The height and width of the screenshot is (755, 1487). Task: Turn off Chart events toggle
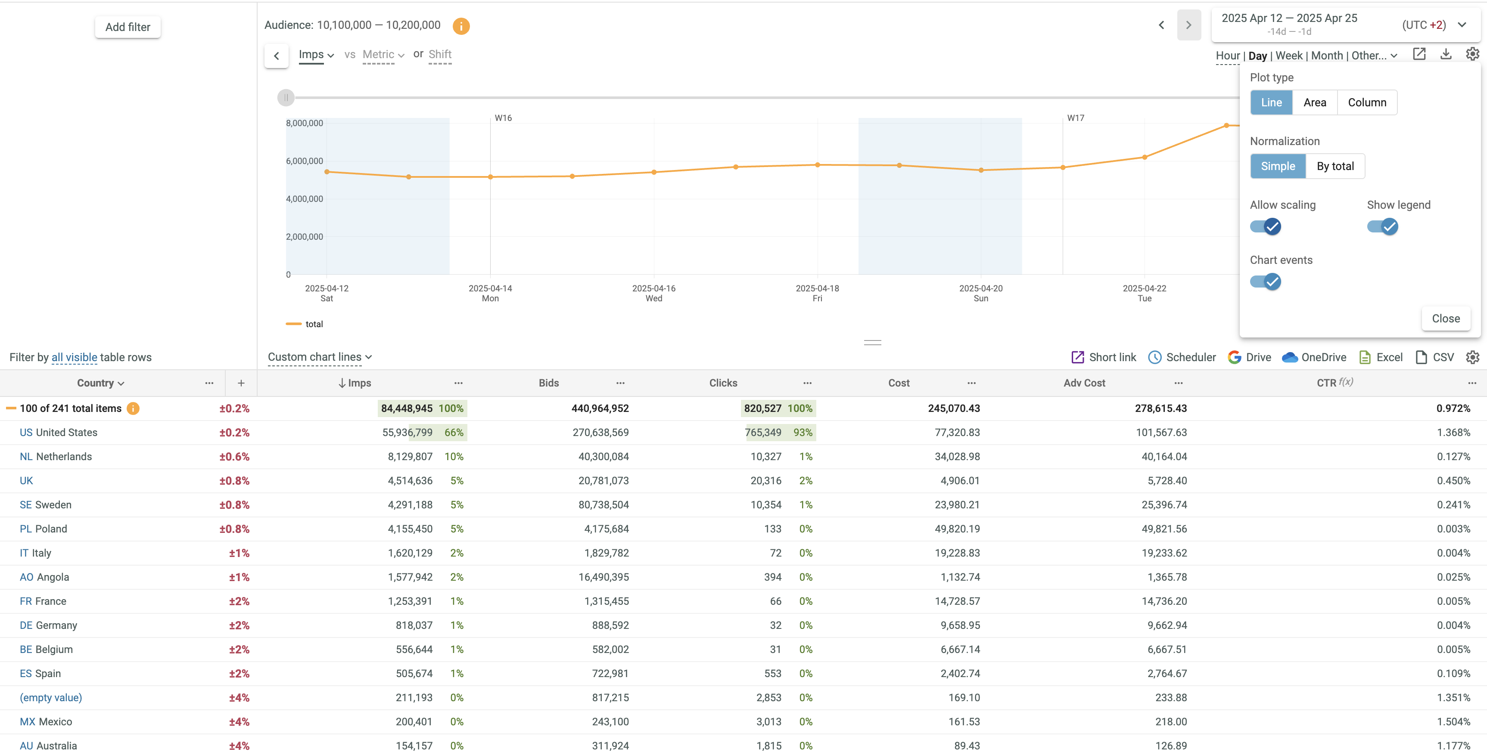pos(1265,282)
